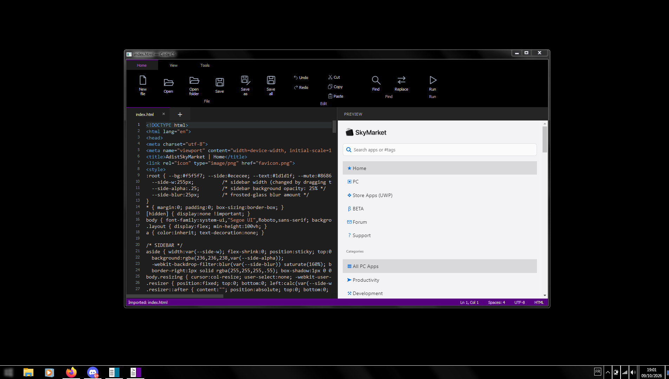Click the HTML language mode indicator
The image size is (669, 379).
[x=539, y=302]
